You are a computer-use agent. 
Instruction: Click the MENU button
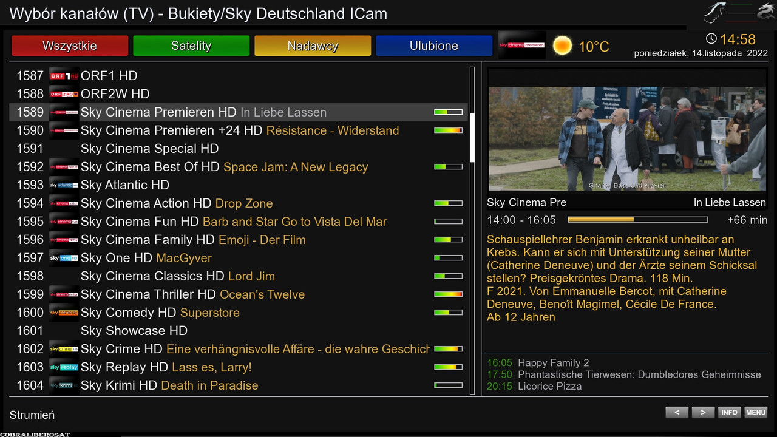point(756,412)
